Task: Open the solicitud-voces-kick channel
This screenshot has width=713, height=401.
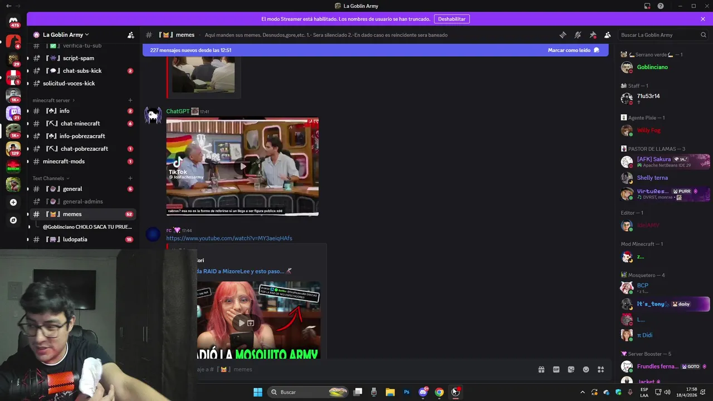Action: 82,84
